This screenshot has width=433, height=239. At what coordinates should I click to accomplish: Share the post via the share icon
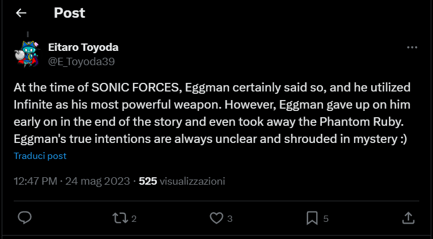coord(408,217)
